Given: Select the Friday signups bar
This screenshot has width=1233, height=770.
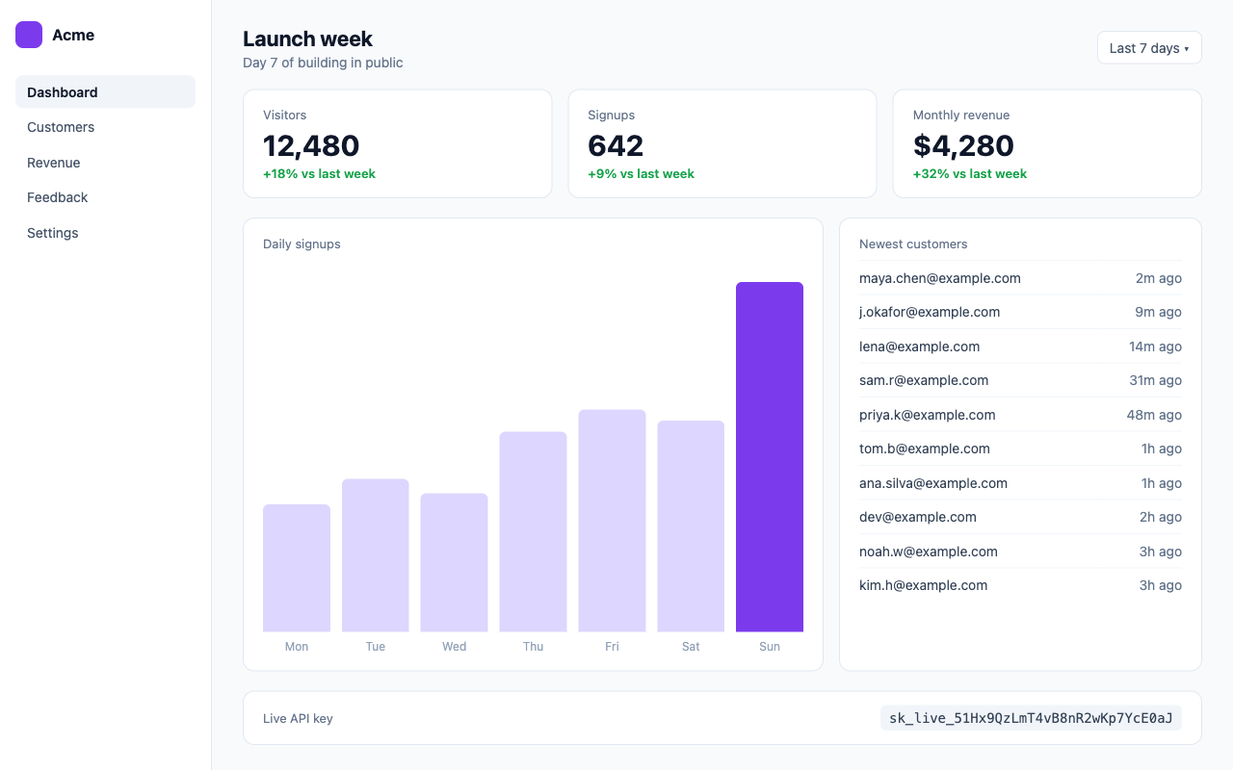Looking at the screenshot, I should [x=612, y=521].
